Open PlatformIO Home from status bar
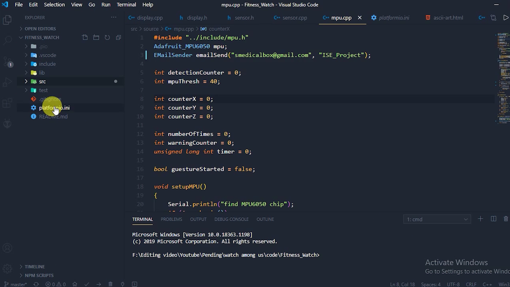 point(75,284)
